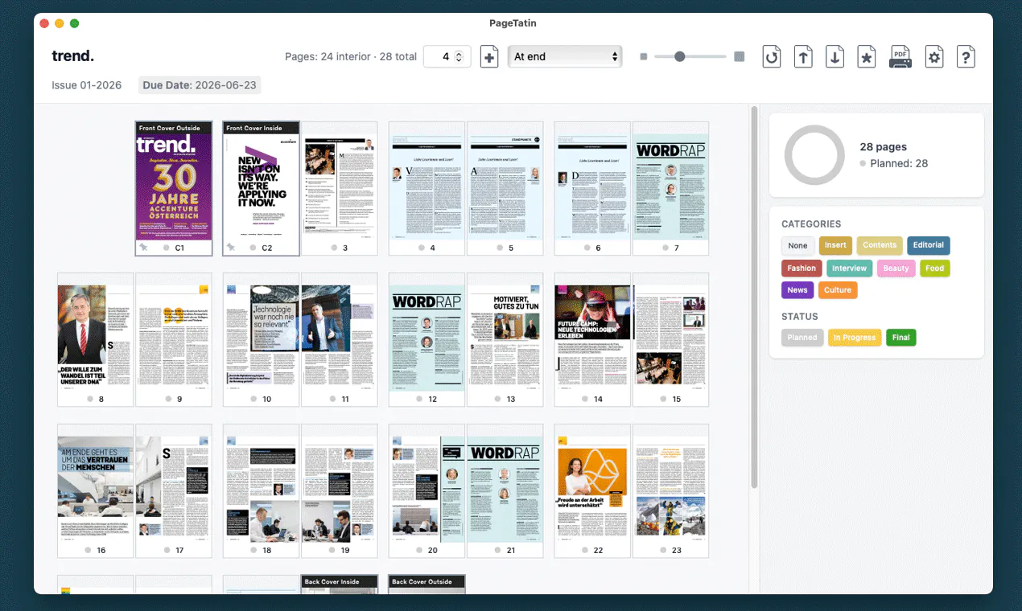Screen dimensions: 1022x611
Task: Click the add pages plus icon
Action: (x=489, y=57)
